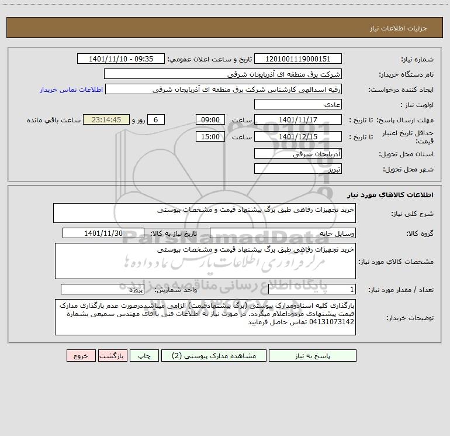This screenshot has width=450, height=436.
Task: Click the چاپ print button
Action: (x=144, y=355)
